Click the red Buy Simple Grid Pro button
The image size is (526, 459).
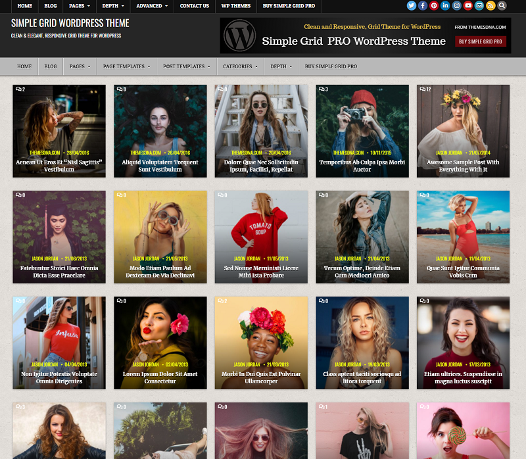click(x=480, y=41)
